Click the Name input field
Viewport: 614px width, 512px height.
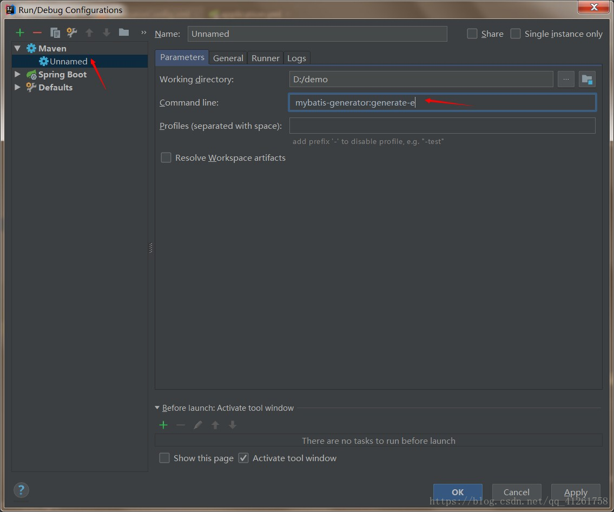point(317,34)
